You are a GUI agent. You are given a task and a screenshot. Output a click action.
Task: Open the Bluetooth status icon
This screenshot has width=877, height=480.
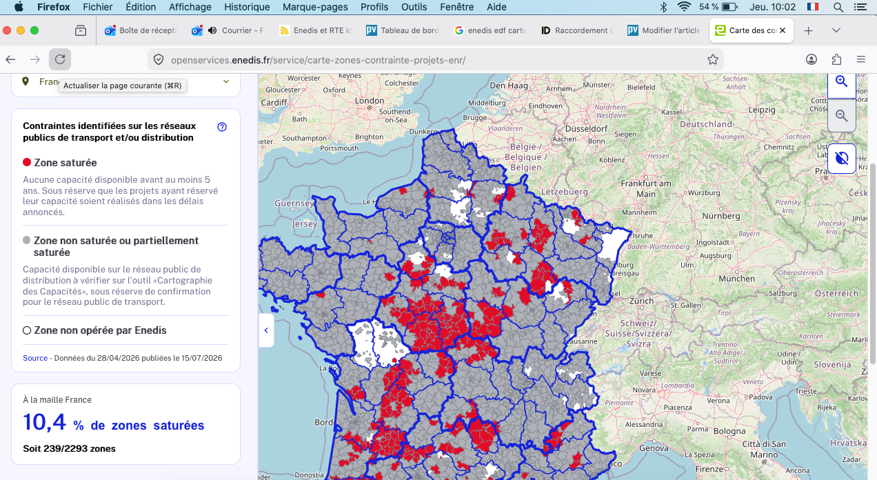663,7
